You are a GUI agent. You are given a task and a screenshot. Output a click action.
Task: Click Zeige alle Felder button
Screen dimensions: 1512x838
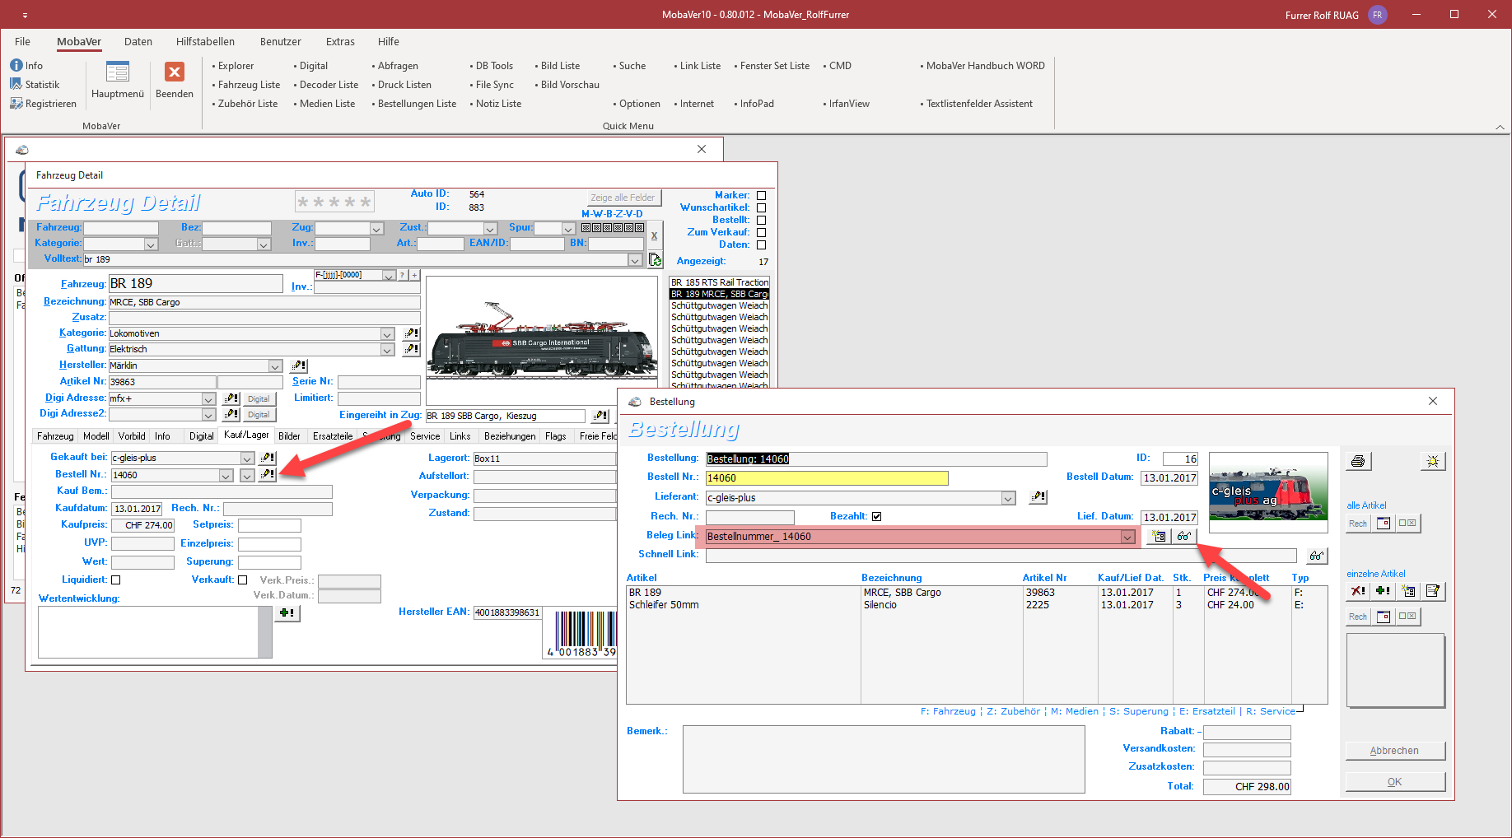(623, 198)
